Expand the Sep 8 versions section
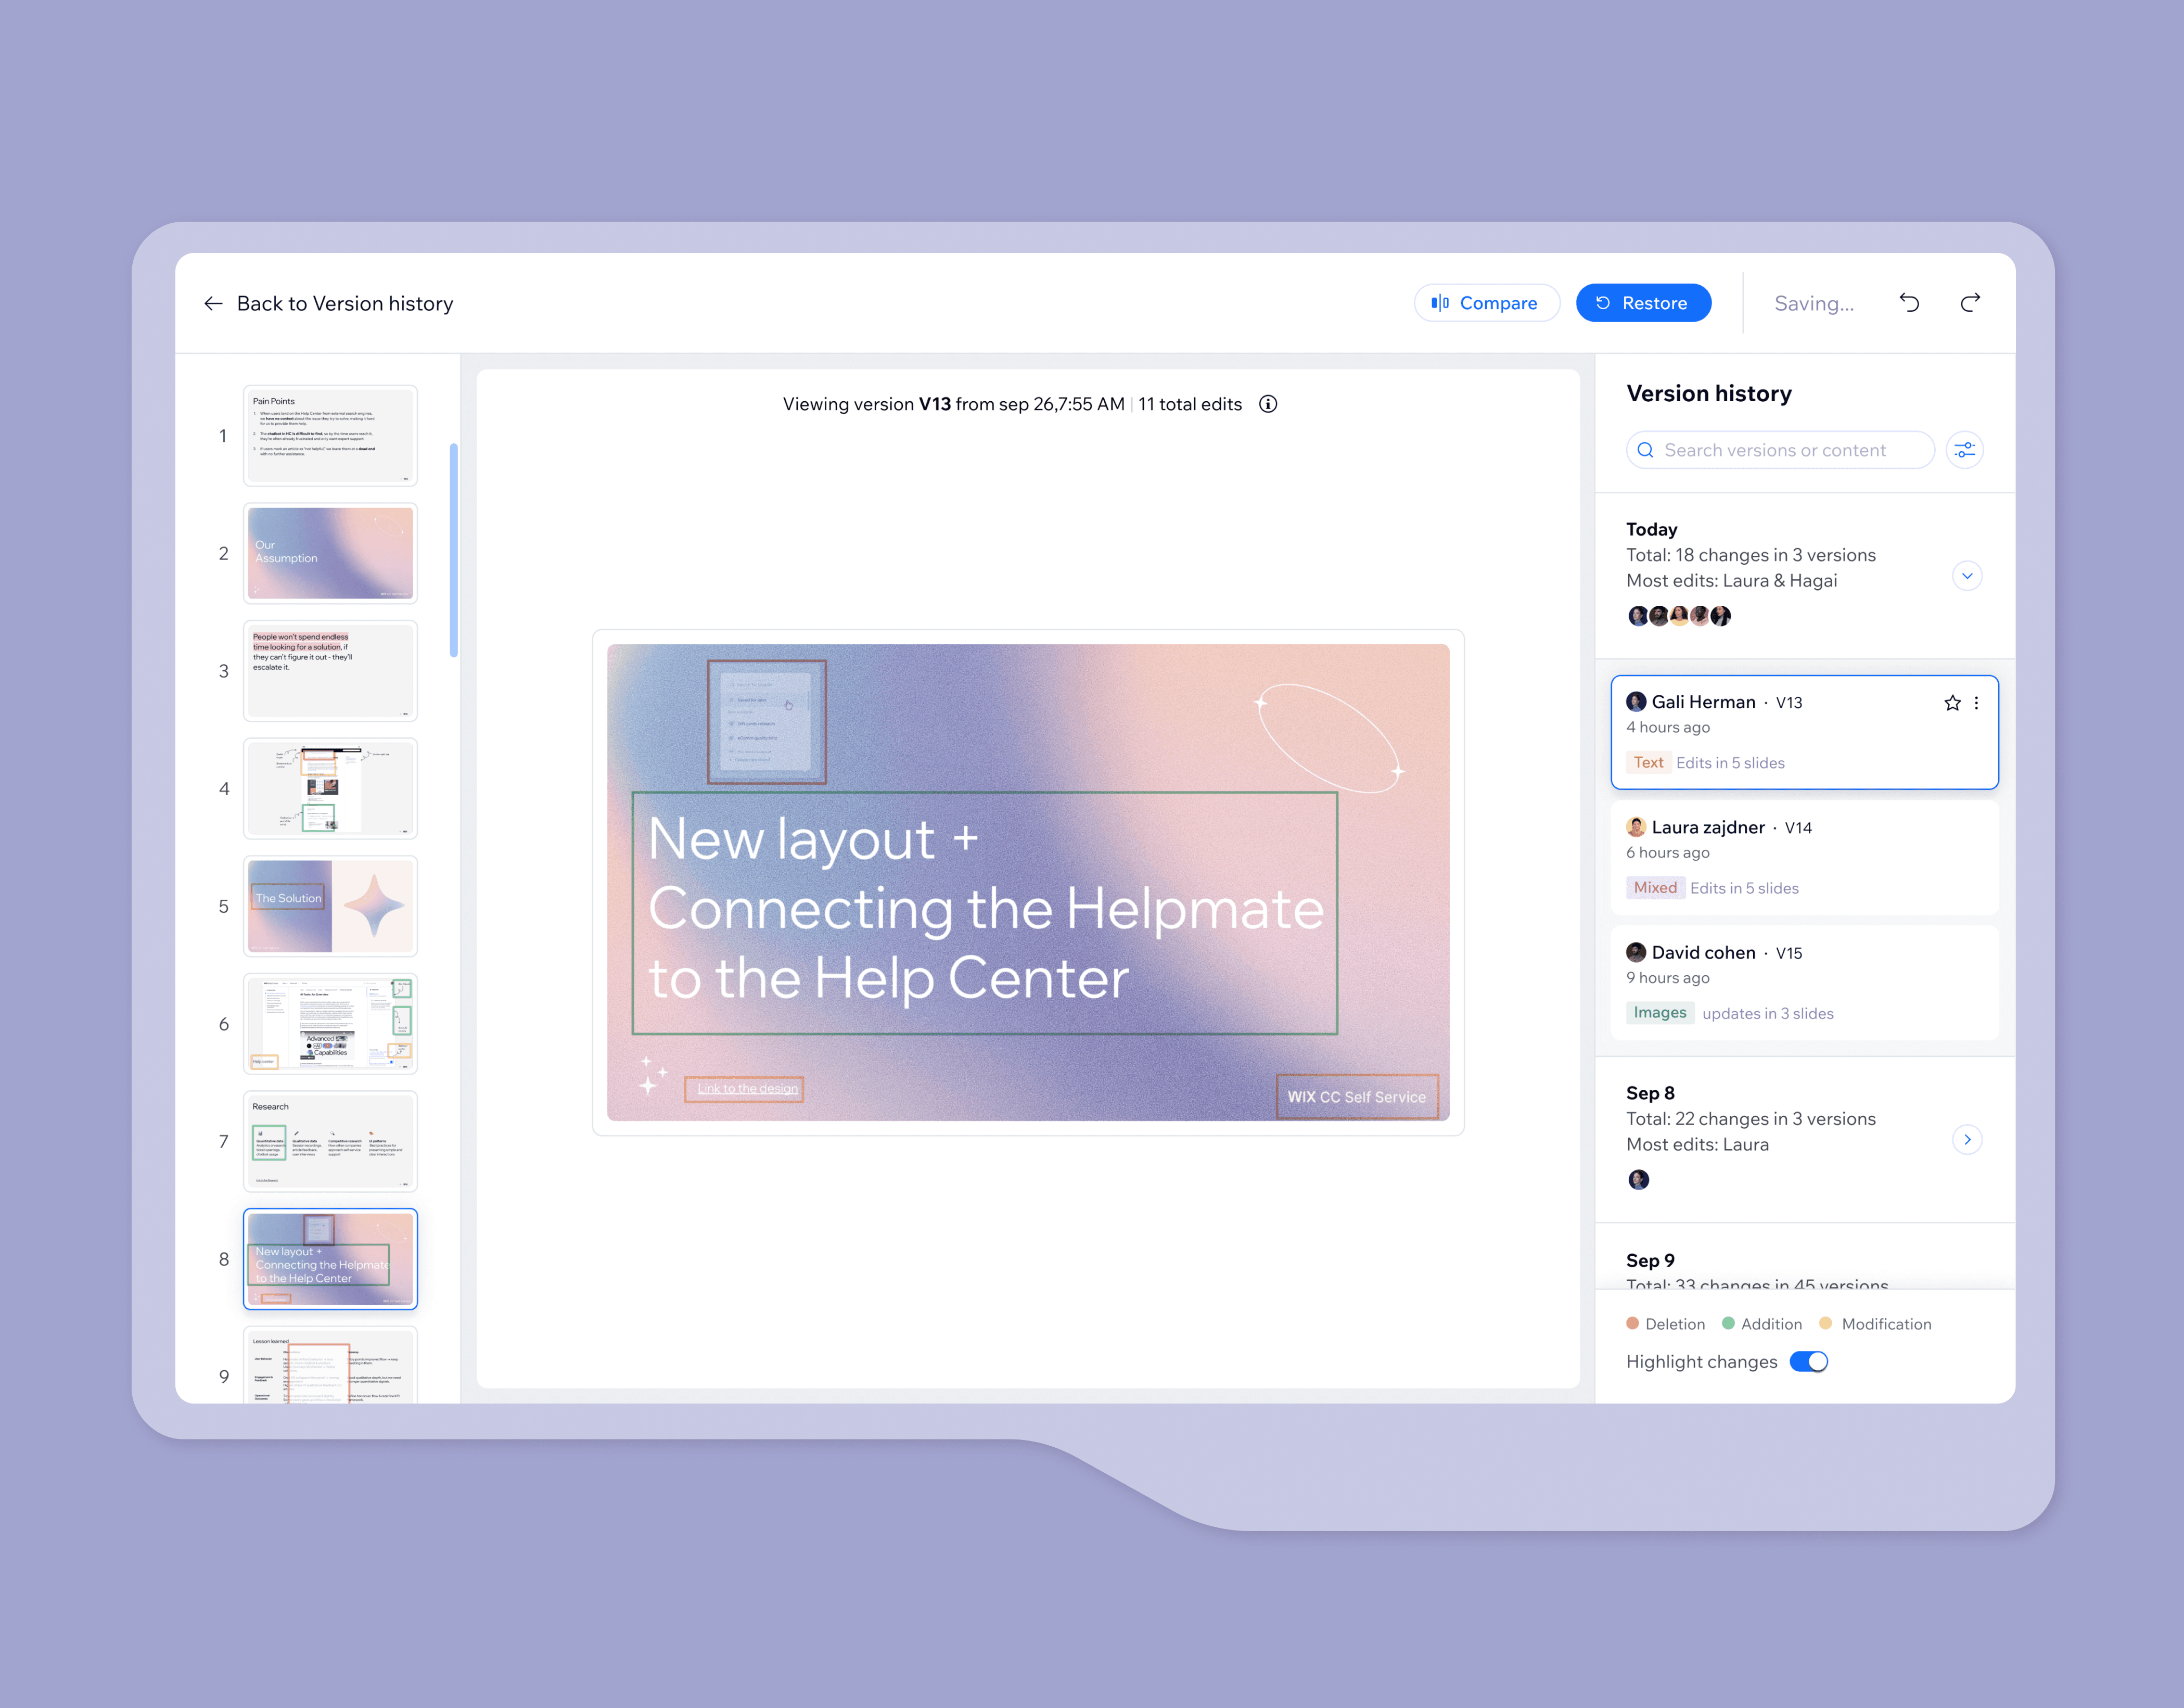2184x1708 pixels. coord(1966,1140)
